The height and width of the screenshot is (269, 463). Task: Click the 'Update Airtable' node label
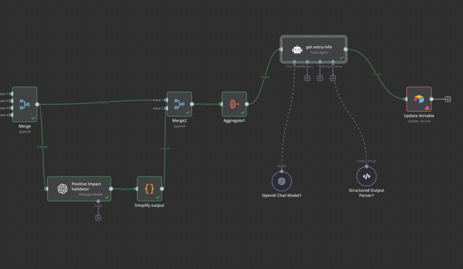[419, 116]
